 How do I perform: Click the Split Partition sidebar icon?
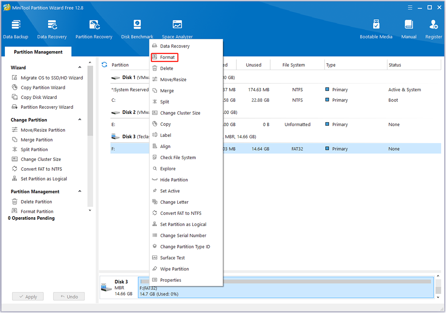pos(15,149)
